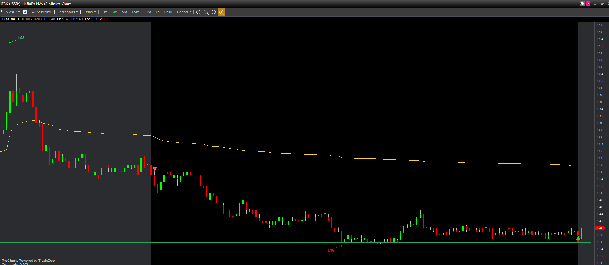Click the 1.40 current price label
This screenshot has width=609, height=265.
(600, 228)
